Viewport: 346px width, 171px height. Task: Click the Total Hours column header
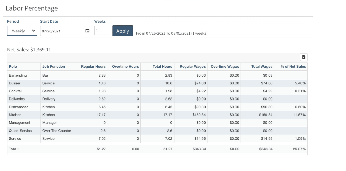pyautogui.click(x=162, y=67)
